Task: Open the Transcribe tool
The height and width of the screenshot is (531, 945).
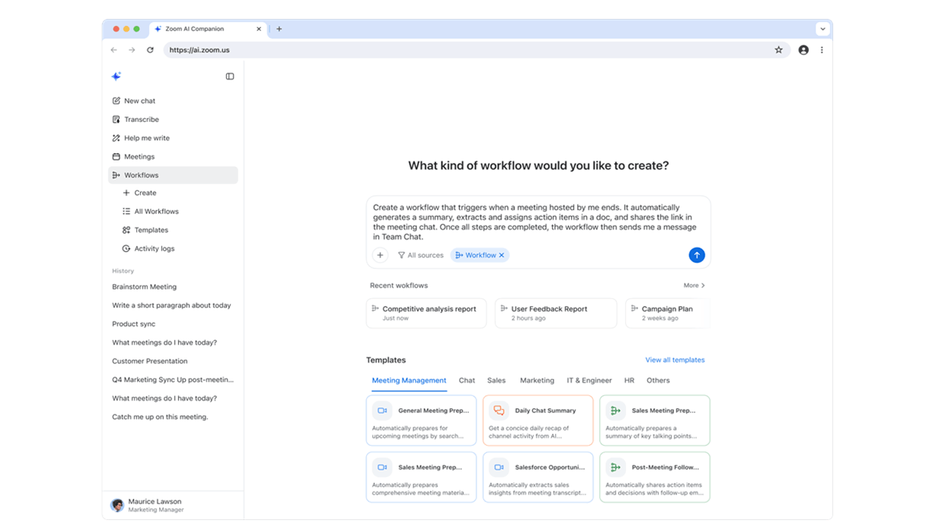Action: point(116,119)
